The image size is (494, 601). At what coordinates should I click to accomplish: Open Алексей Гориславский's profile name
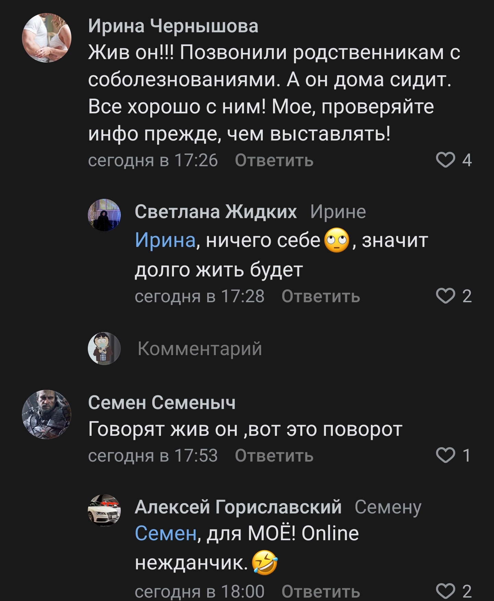click(x=238, y=507)
